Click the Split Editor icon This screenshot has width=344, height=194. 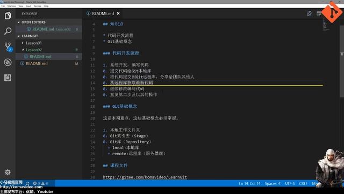click(319, 13)
